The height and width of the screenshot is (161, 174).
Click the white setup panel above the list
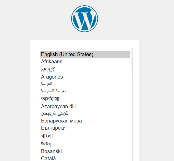(84, 44)
